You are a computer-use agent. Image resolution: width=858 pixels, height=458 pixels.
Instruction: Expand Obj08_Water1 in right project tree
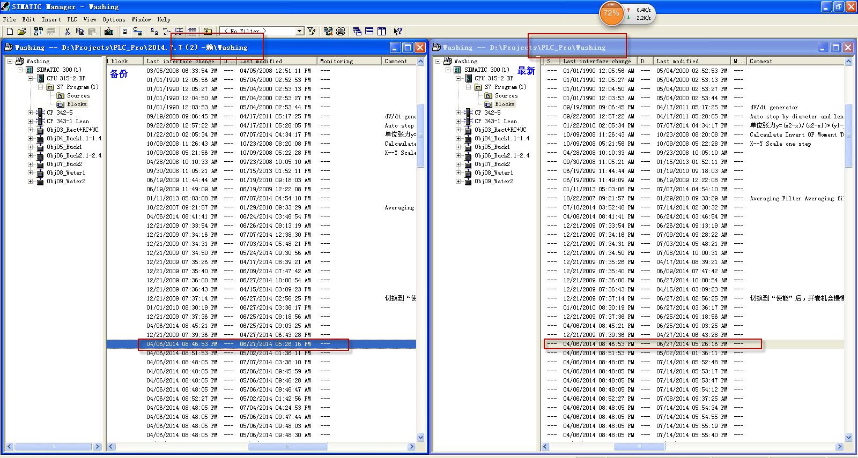click(x=458, y=172)
